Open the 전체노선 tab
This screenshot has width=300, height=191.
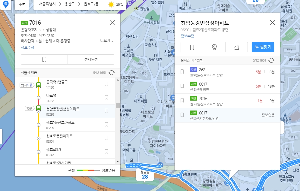91,59
